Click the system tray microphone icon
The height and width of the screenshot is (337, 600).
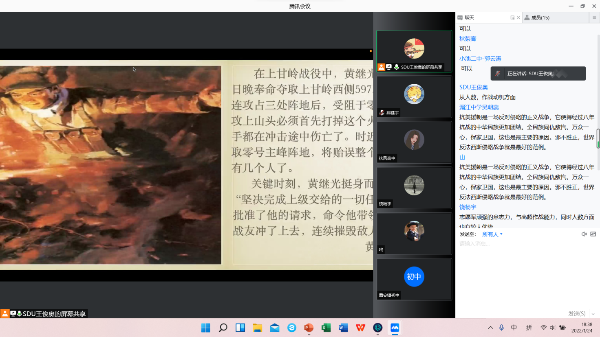501,328
